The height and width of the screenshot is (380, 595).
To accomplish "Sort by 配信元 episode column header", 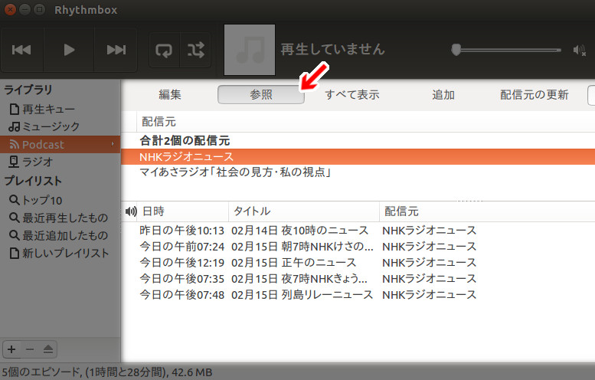I will coord(487,211).
